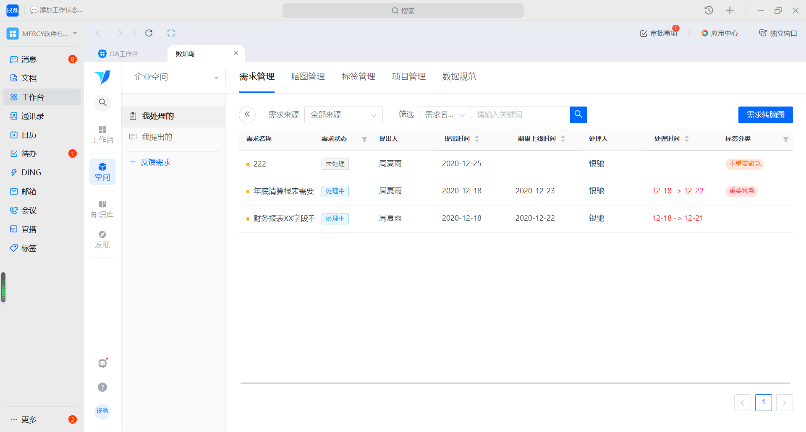The height and width of the screenshot is (432, 806).
Task: Click the keyword search input field
Action: pyautogui.click(x=520, y=115)
